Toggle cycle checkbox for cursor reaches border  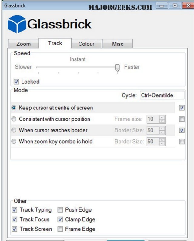click(x=182, y=130)
